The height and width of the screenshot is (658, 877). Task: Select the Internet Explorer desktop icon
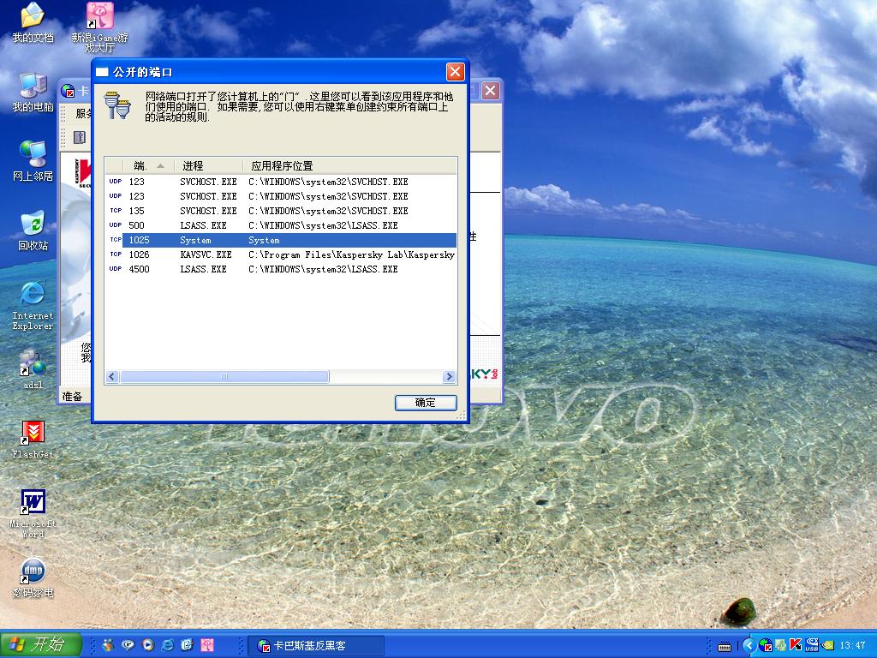(33, 306)
